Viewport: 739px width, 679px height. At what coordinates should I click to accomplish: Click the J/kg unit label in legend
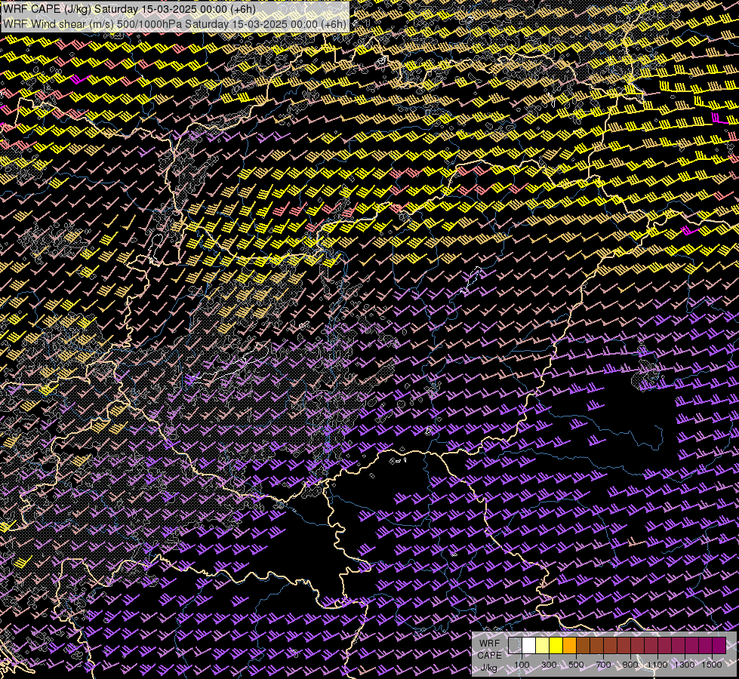point(488,668)
